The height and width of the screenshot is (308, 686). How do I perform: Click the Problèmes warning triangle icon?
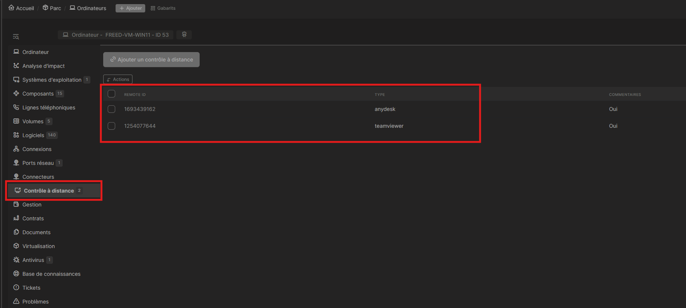pos(16,301)
